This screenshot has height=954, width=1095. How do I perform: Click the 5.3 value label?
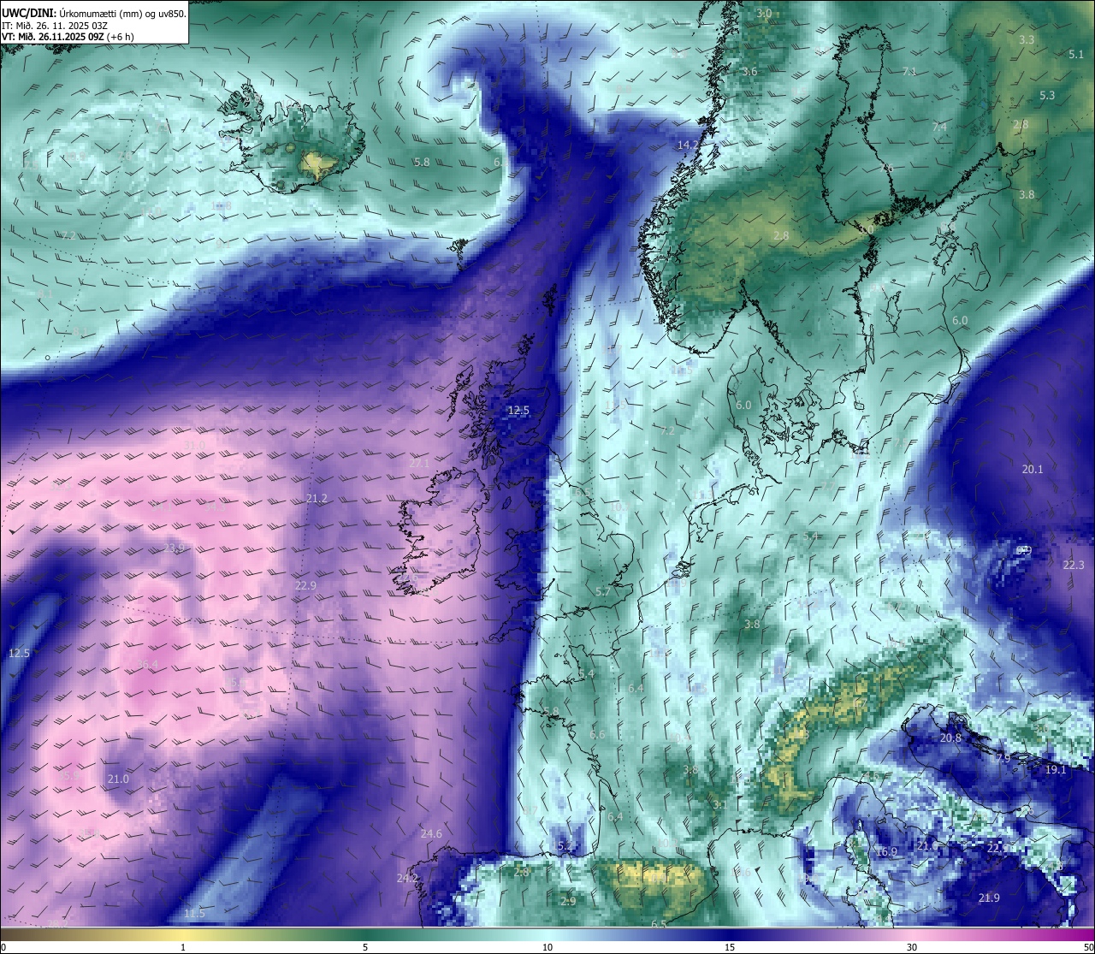coord(1047,96)
